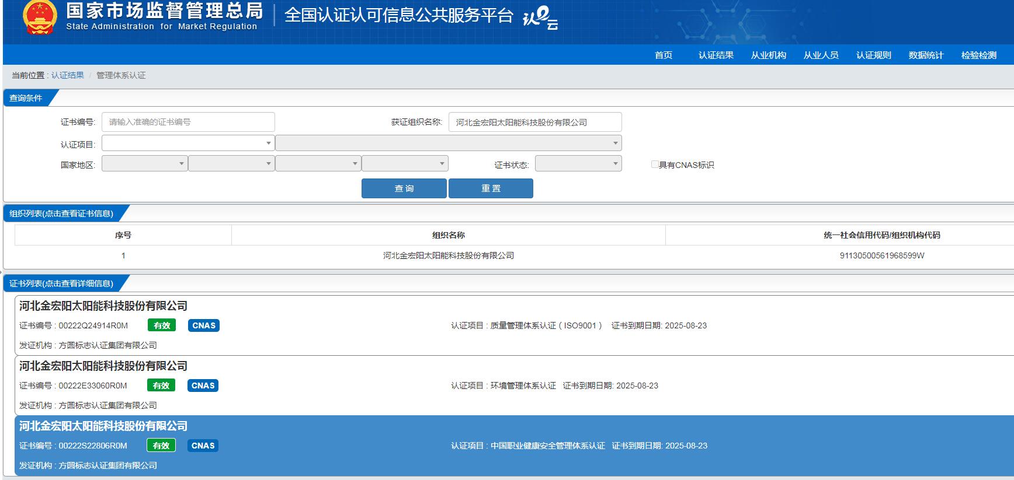
Task: Open highlighted certificate 00222S22806R0M details
Action: 514,446
